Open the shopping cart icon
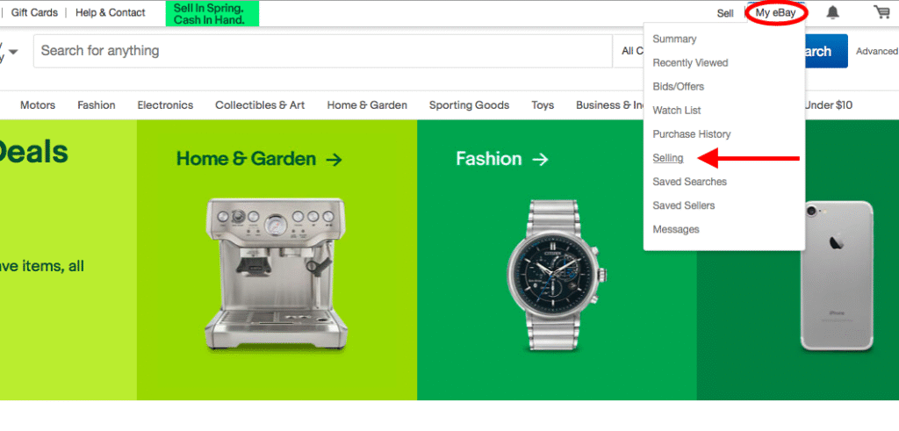 point(881,12)
